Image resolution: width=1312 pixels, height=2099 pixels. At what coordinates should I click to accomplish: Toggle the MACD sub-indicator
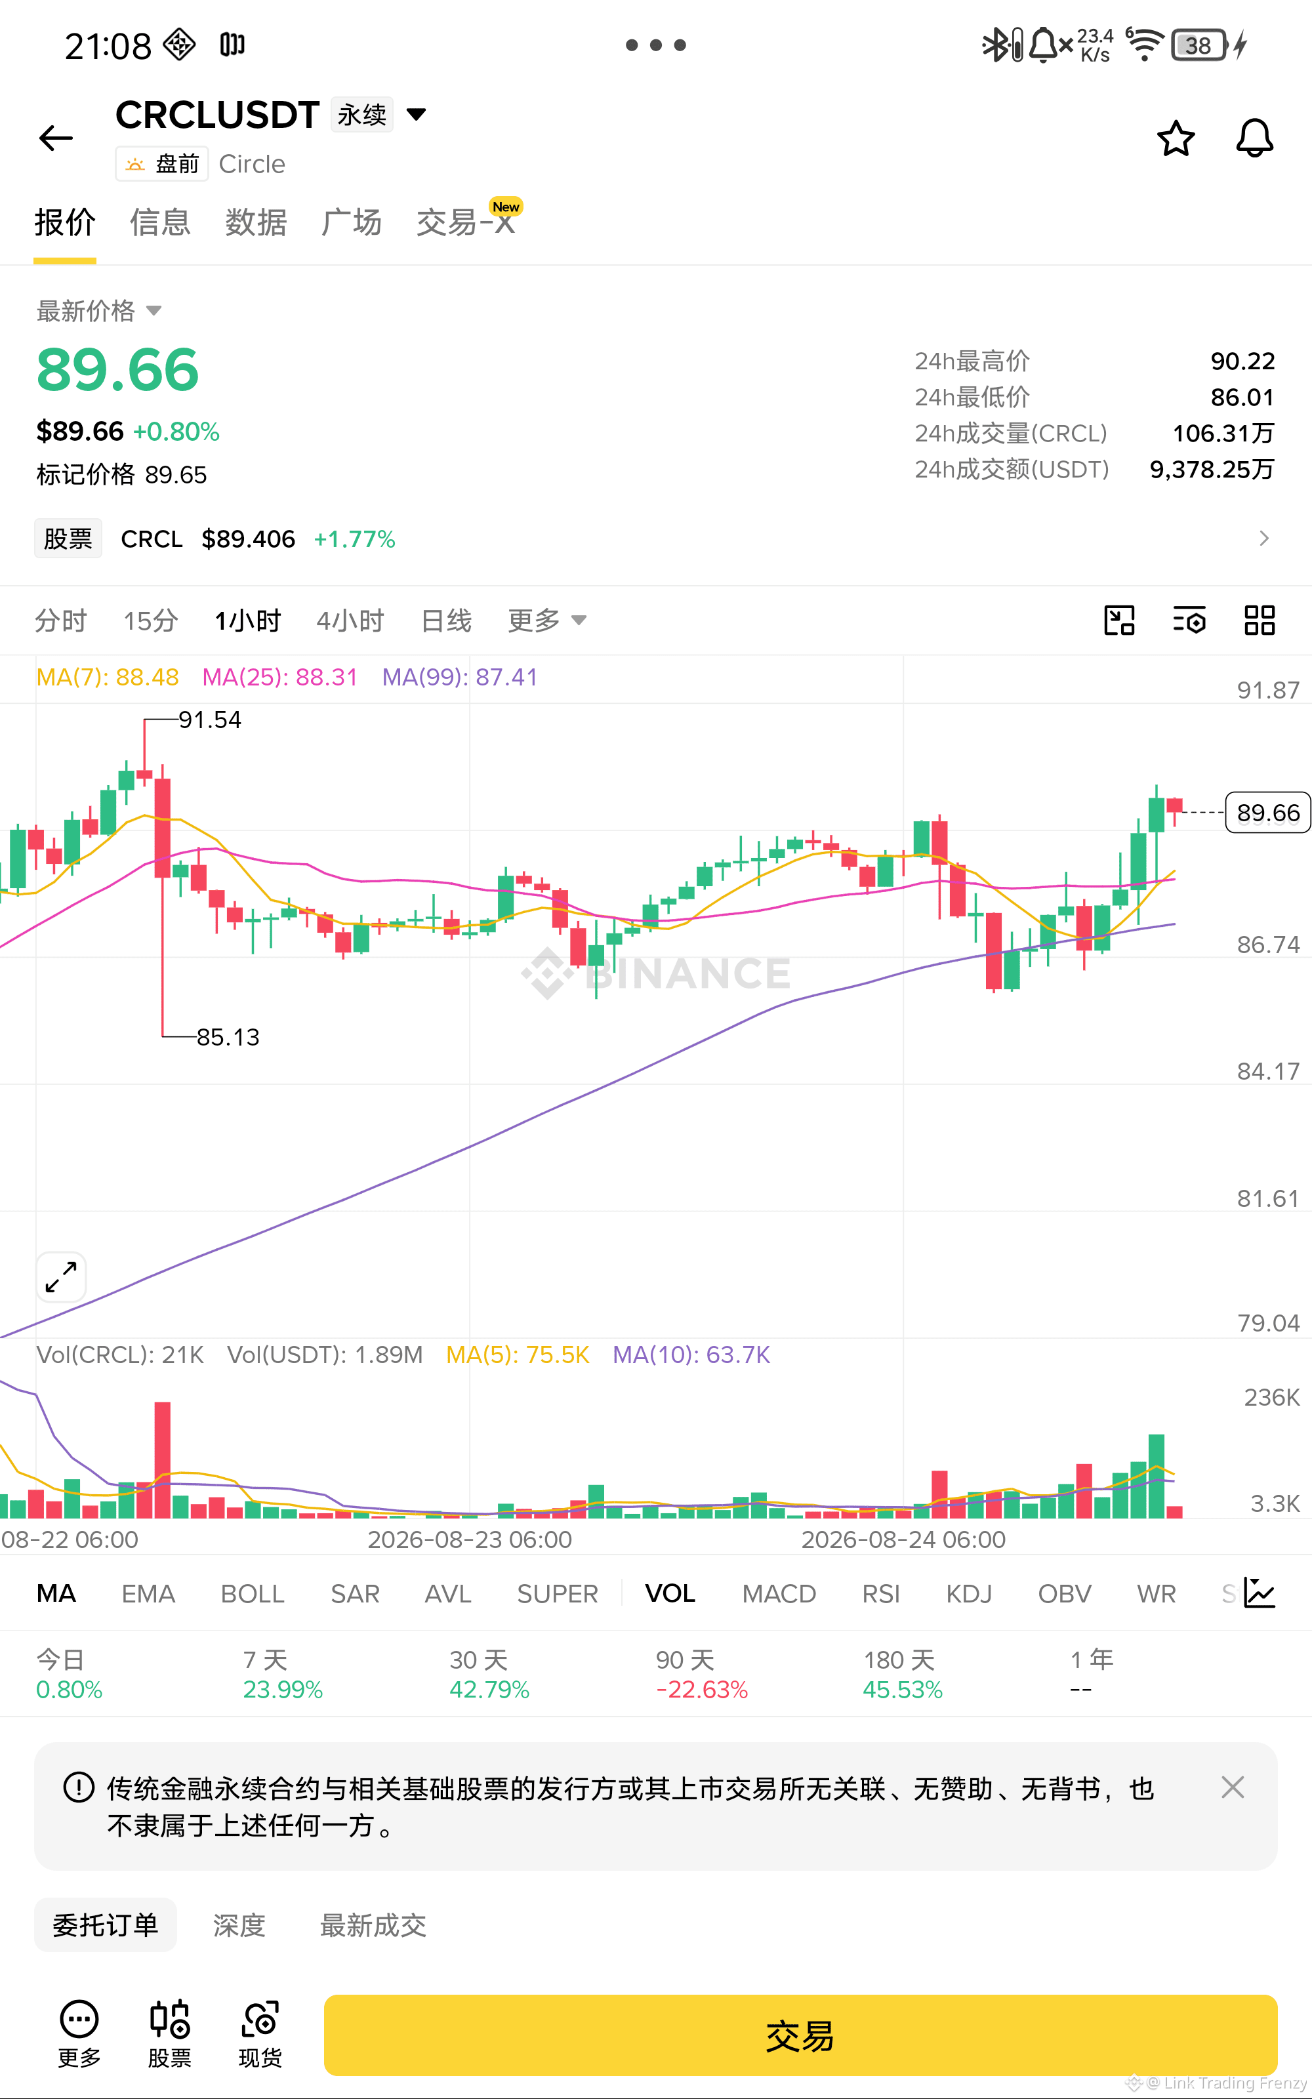(779, 1593)
